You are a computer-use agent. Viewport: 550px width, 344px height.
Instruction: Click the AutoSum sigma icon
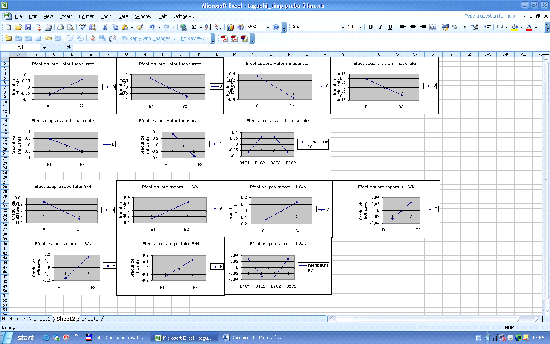(193, 27)
